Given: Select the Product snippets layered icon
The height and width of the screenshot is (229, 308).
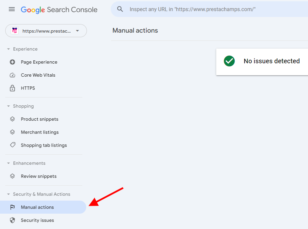Looking at the screenshot, I should pos(12,119).
